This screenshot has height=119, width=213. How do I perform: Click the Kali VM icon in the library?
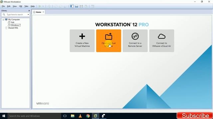tap(9, 22)
